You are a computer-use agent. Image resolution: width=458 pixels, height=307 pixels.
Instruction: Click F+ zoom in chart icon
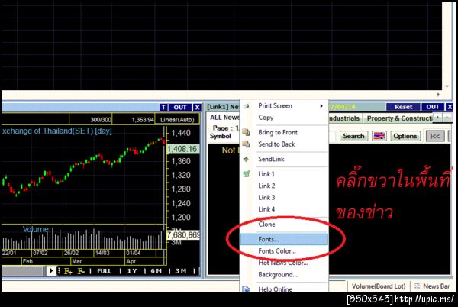[68, 271]
